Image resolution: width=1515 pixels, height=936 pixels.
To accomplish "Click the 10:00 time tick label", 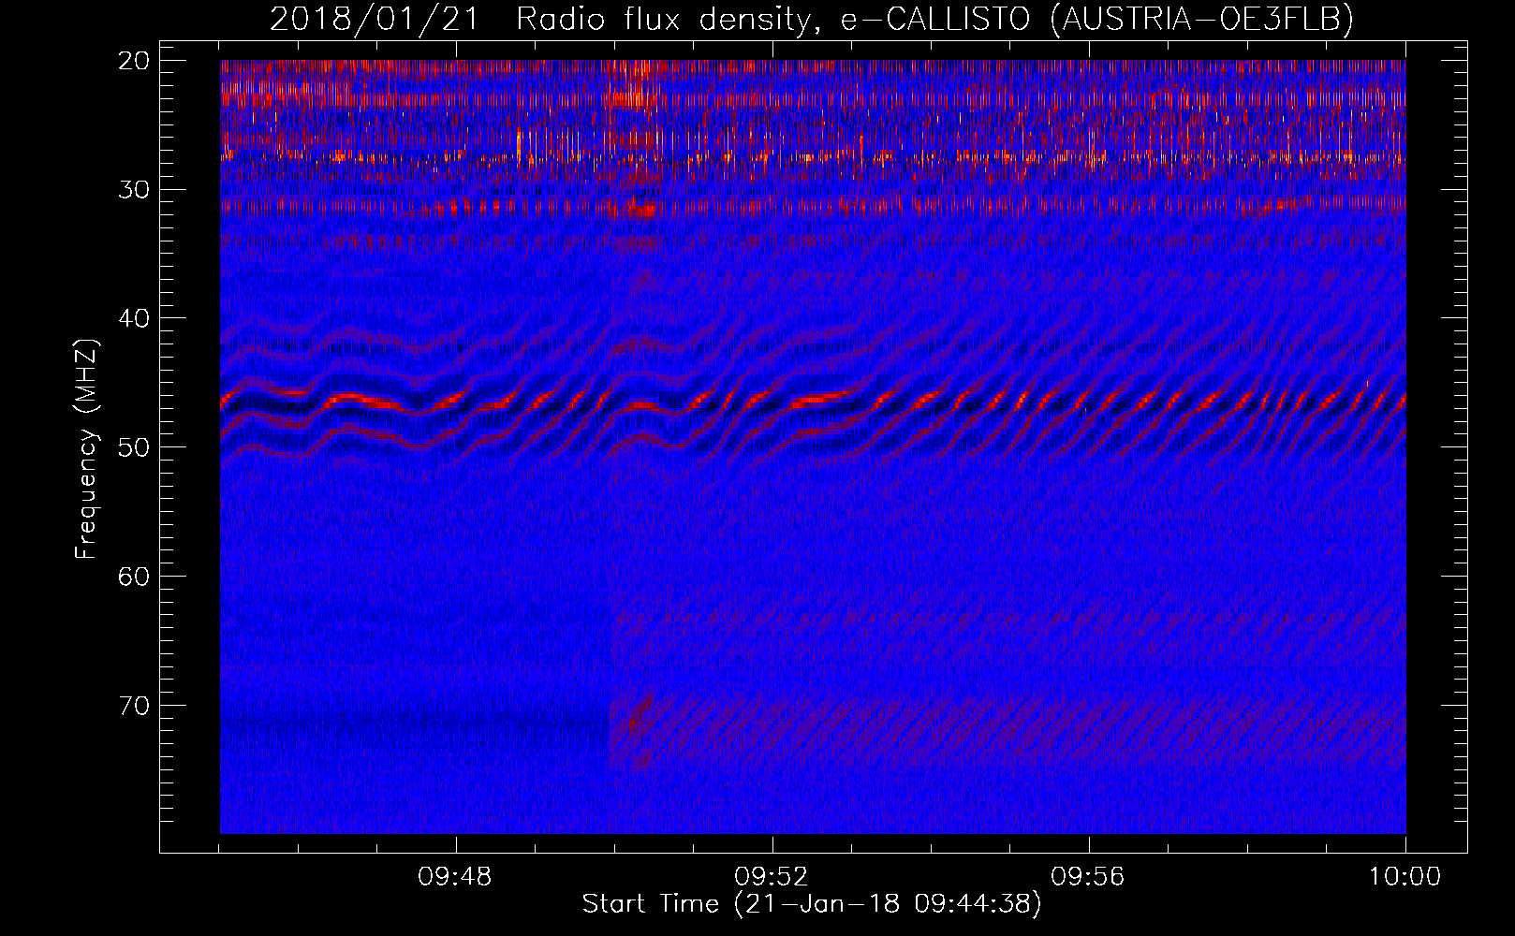I will pyautogui.click(x=1405, y=877).
